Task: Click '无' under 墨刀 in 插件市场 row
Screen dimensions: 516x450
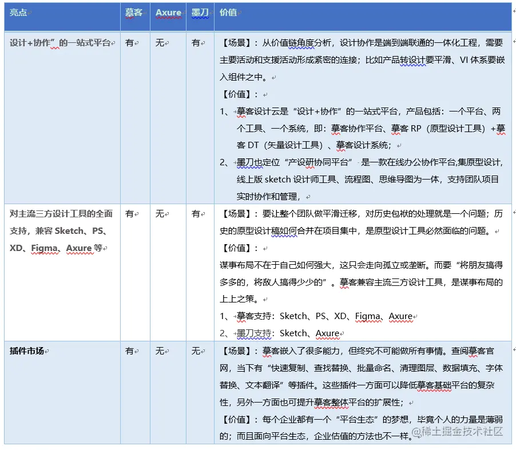Action: click(196, 351)
